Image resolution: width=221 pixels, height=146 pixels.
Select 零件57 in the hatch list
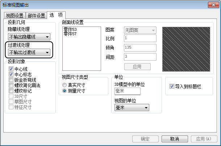coord(70,34)
